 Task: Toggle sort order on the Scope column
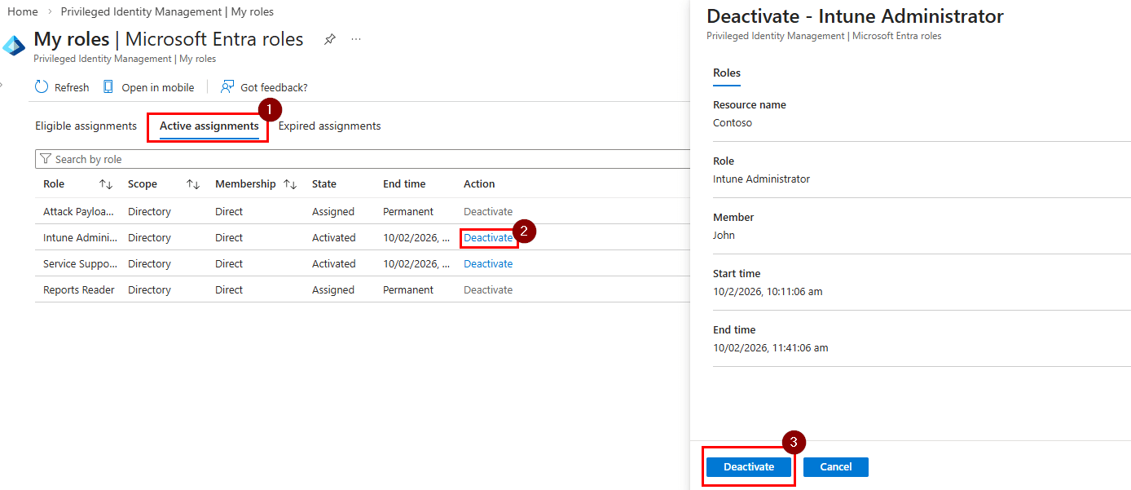pos(193,183)
